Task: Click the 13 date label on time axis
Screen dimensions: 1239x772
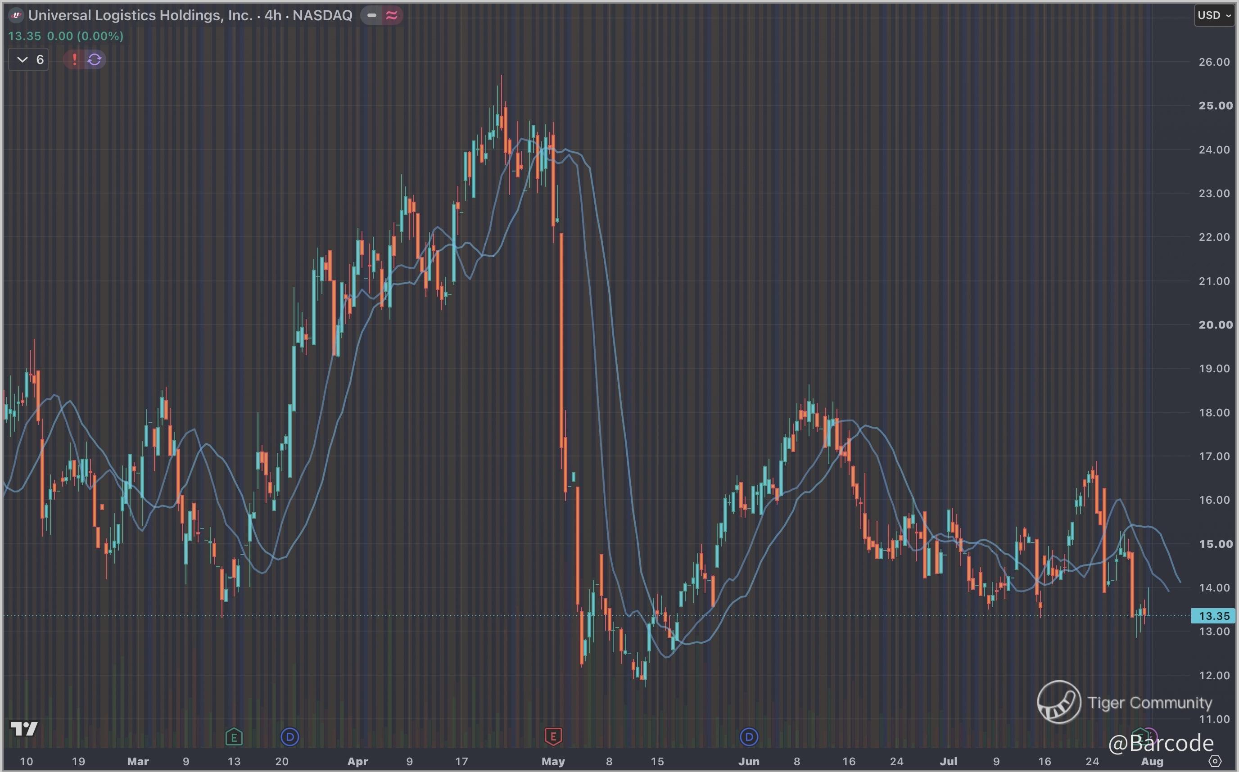Action: pos(234,762)
